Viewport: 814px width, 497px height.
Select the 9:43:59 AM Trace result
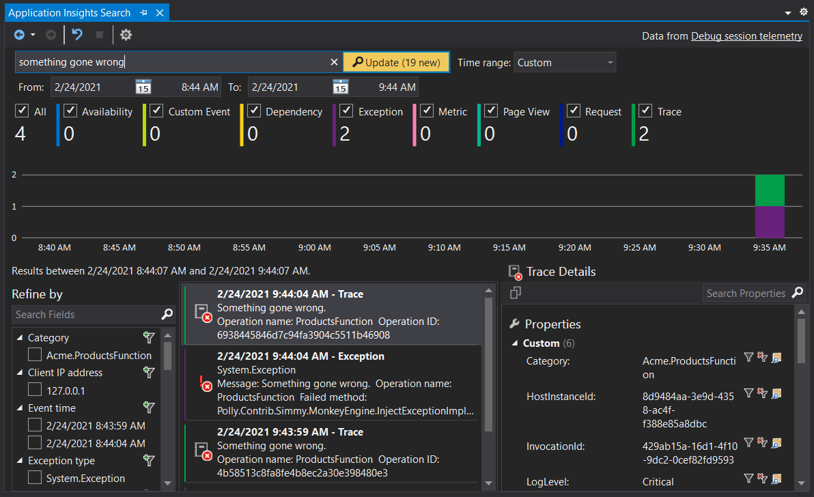pos(333,453)
